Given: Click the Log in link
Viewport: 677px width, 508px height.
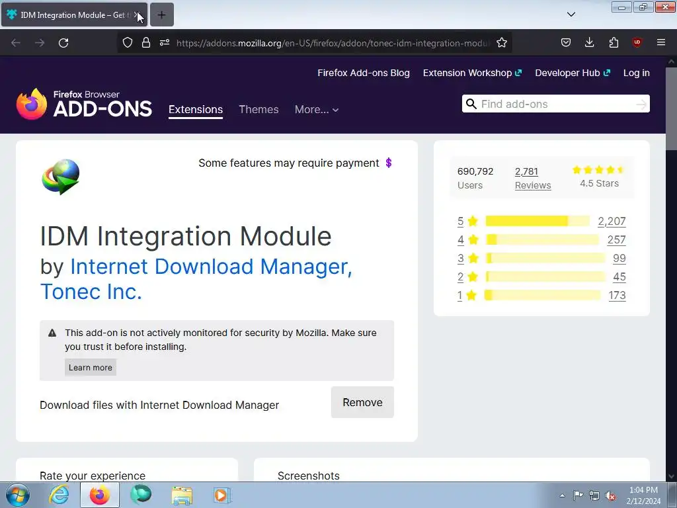Looking at the screenshot, I should (637, 73).
